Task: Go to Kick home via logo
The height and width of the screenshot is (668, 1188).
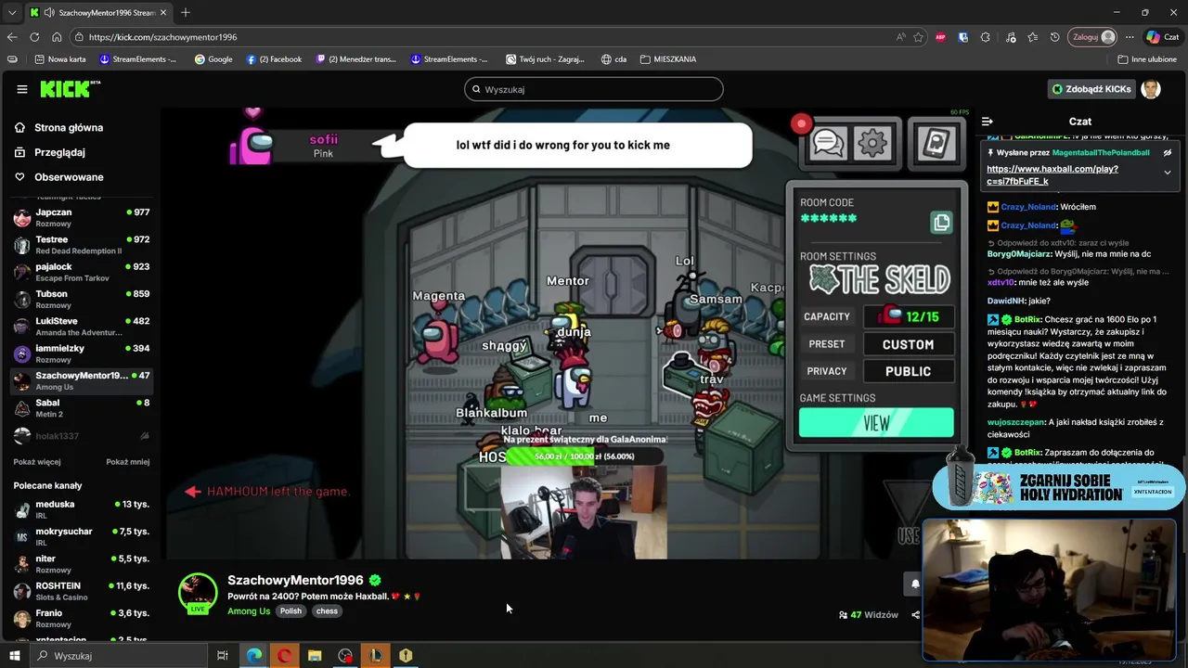Action: pyautogui.click(x=70, y=89)
